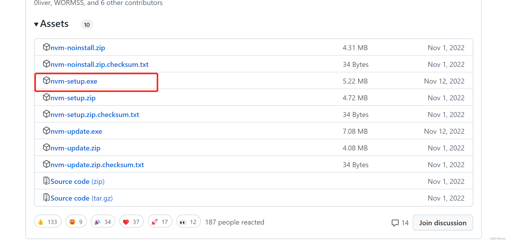Click the Join discussion button
The width and height of the screenshot is (510, 242).
click(x=443, y=223)
